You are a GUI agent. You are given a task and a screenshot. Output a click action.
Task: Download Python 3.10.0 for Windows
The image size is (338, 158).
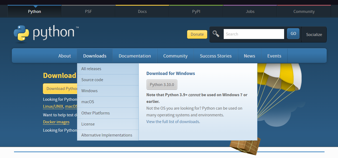click(x=162, y=84)
